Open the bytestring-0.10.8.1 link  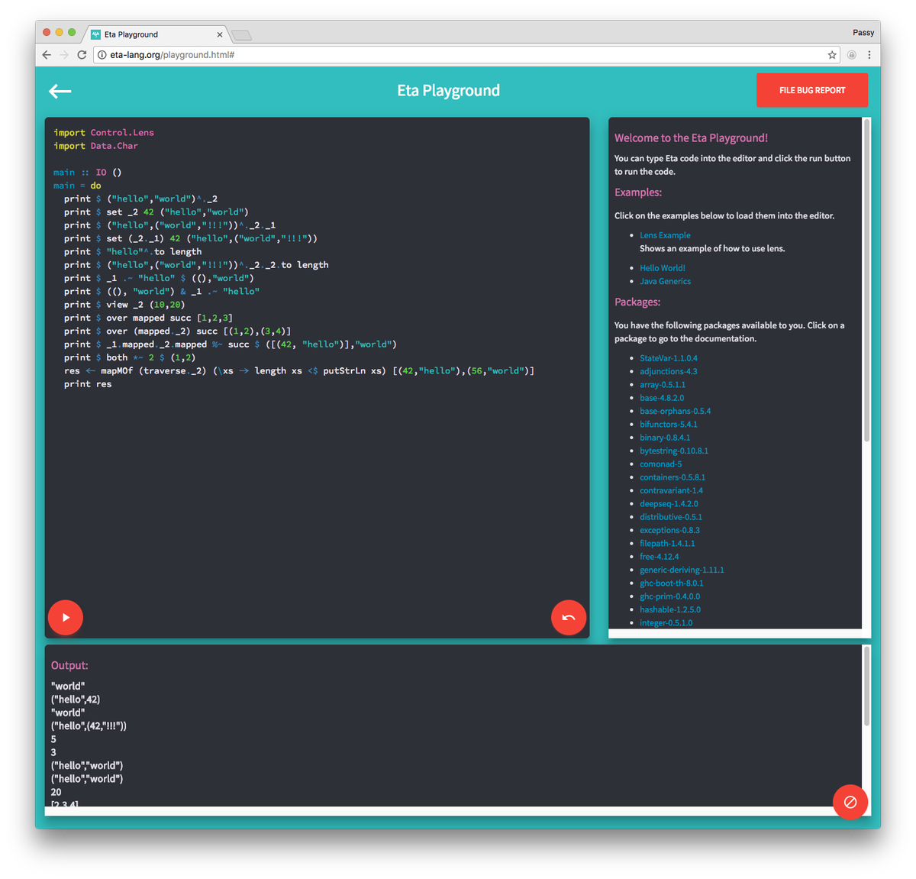[x=674, y=451]
